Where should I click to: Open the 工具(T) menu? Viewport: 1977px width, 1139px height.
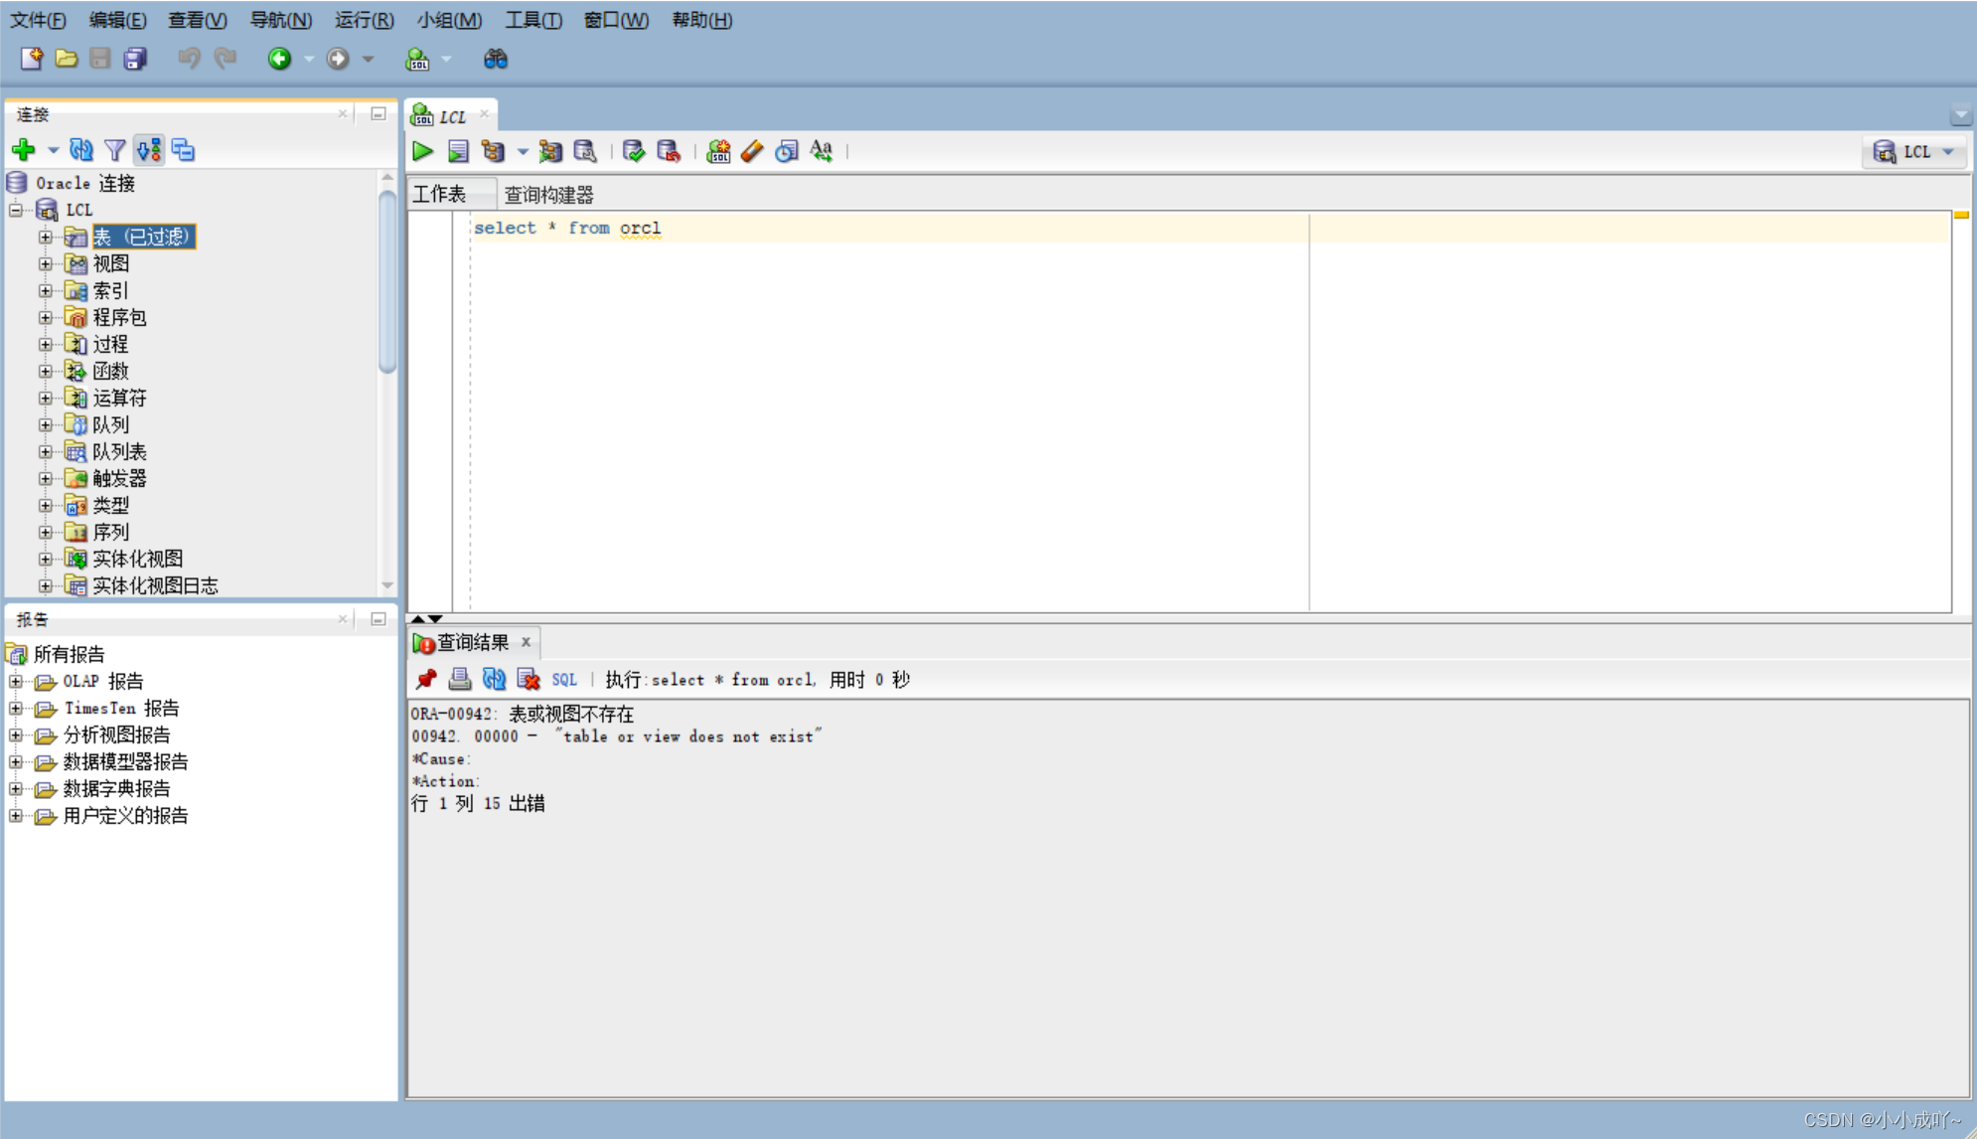532,20
